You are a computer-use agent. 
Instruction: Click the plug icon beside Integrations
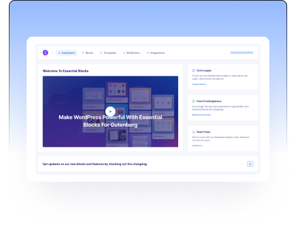pyautogui.click(x=147, y=53)
